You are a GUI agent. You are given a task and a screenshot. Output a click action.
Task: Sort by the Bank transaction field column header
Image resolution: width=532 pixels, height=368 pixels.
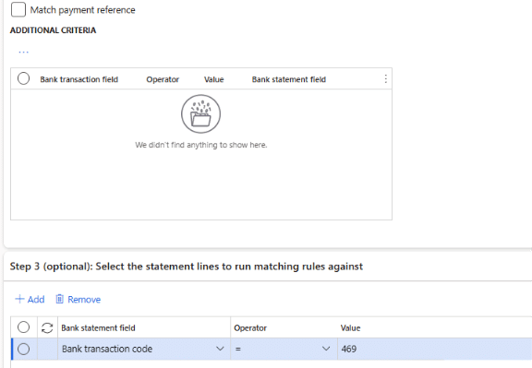point(79,79)
